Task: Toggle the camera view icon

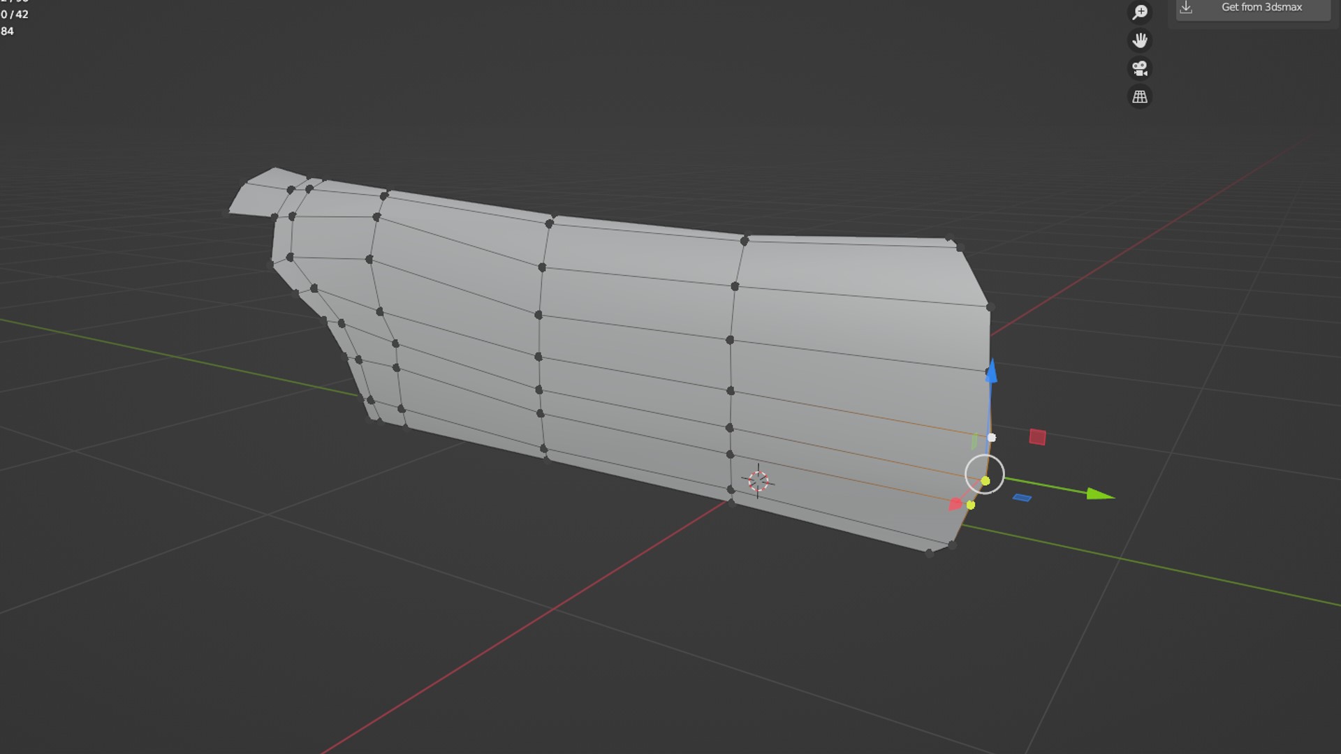Action: (1140, 68)
